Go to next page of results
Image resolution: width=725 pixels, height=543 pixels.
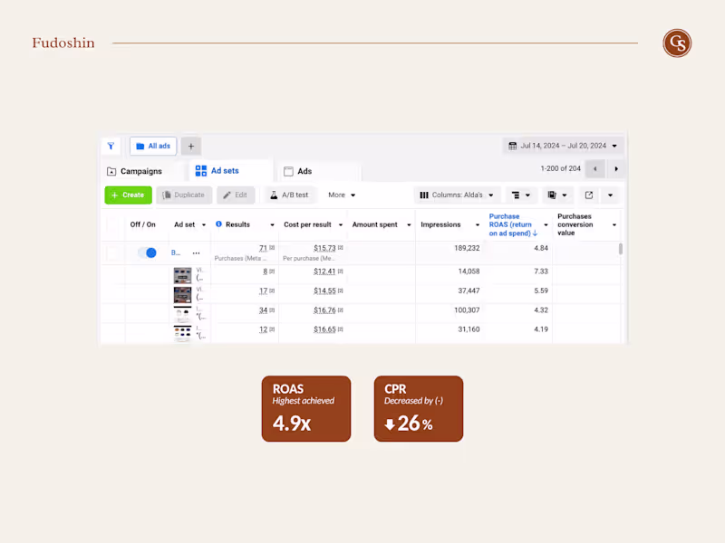point(616,169)
